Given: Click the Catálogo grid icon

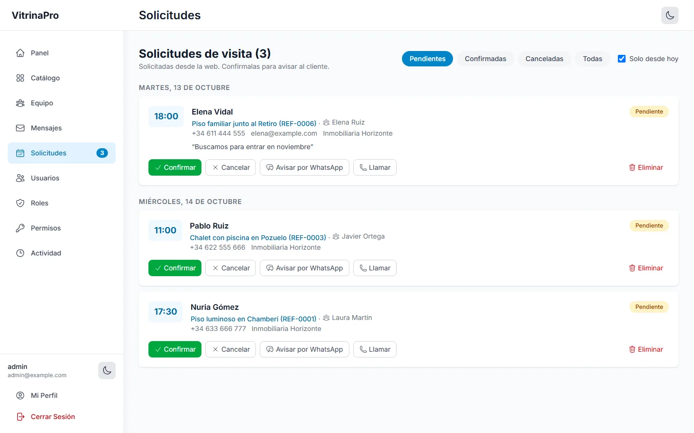Looking at the screenshot, I should 20,78.
